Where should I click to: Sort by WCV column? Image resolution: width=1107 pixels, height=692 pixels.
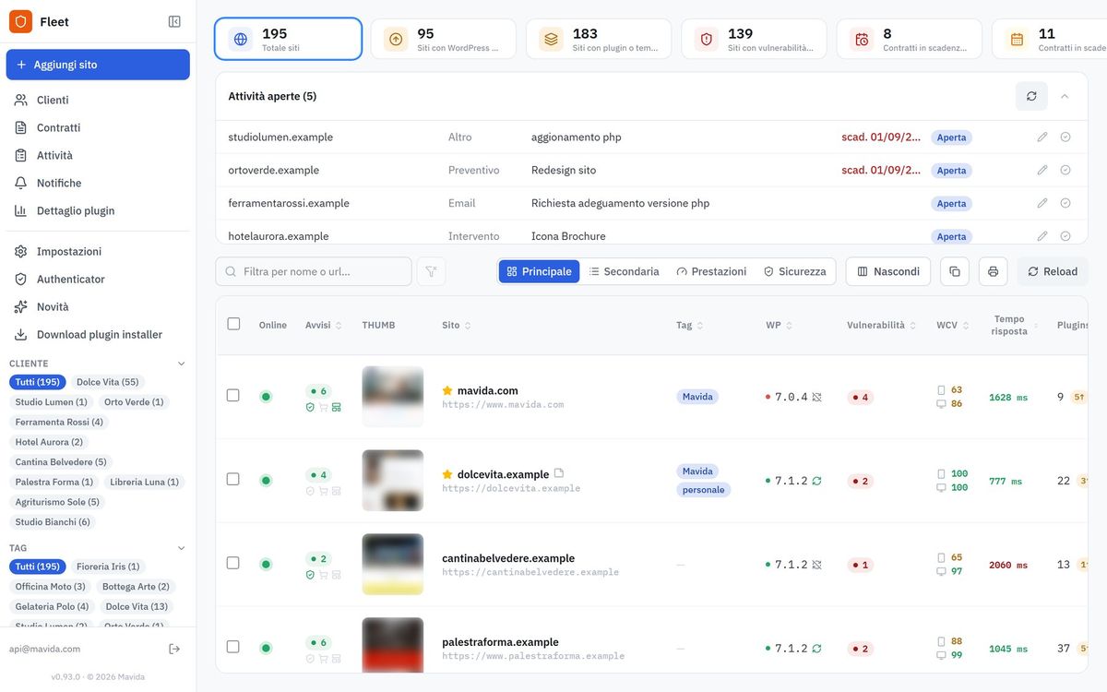tap(953, 325)
